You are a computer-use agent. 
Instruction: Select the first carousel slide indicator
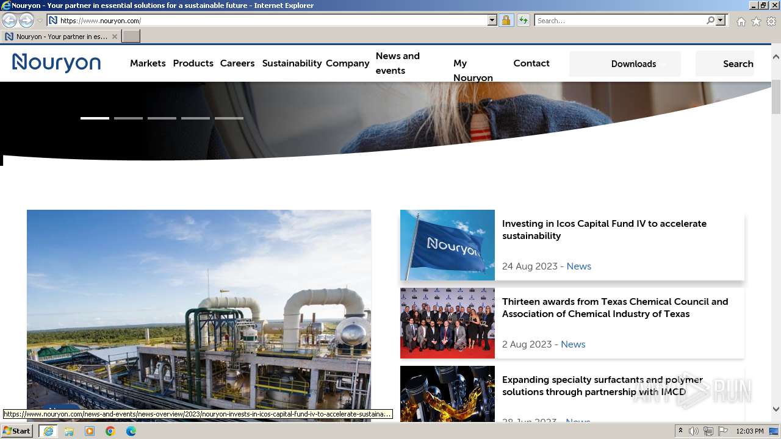coord(95,118)
